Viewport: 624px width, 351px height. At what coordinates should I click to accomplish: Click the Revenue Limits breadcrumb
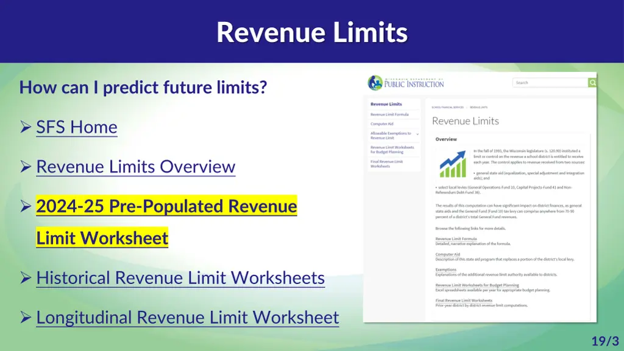pos(478,107)
